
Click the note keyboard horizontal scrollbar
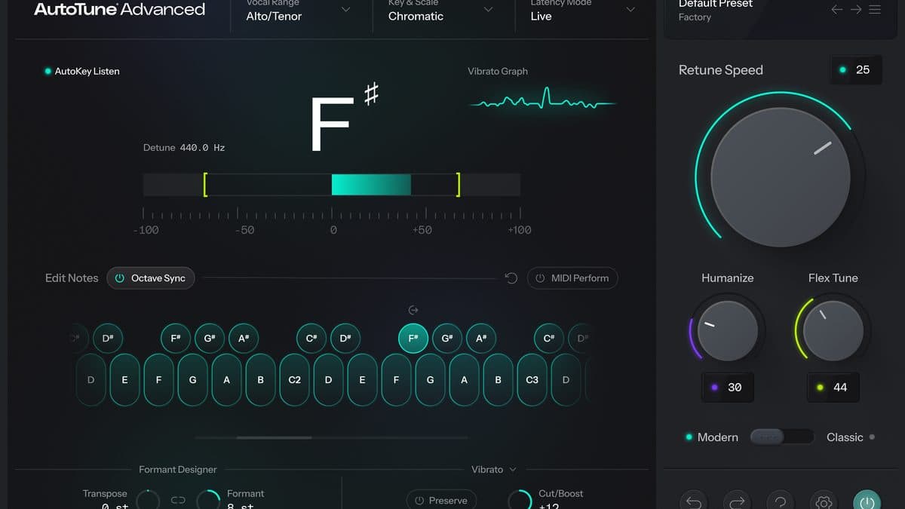point(274,437)
